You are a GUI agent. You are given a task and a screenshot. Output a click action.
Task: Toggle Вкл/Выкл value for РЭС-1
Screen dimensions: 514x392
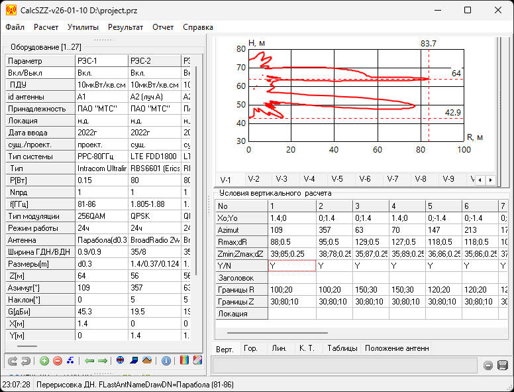(x=101, y=73)
